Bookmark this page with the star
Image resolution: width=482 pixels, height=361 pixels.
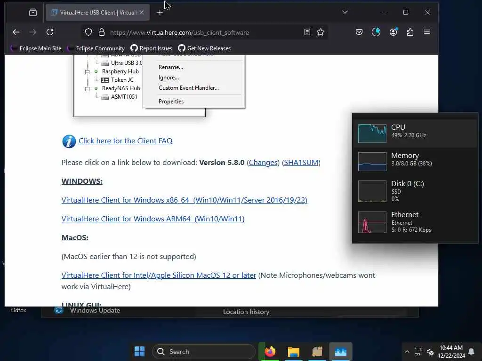tap(321, 32)
